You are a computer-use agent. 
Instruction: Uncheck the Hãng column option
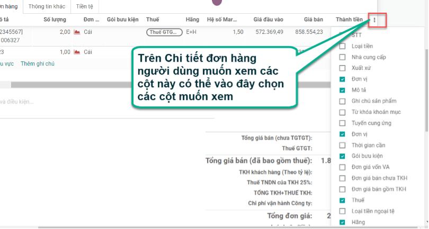coord(342,222)
